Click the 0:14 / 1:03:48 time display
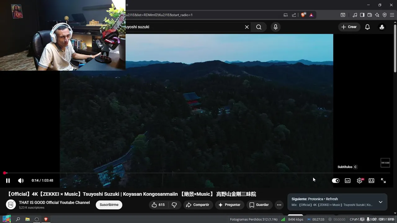397x223 pixels. pyautogui.click(x=42, y=181)
